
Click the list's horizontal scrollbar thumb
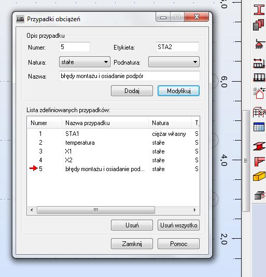coord(96,210)
